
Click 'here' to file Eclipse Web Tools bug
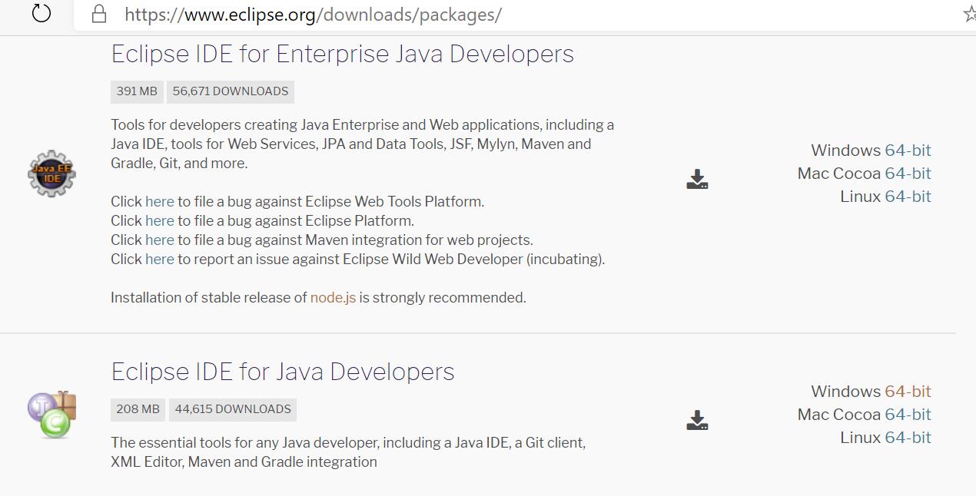(x=159, y=201)
